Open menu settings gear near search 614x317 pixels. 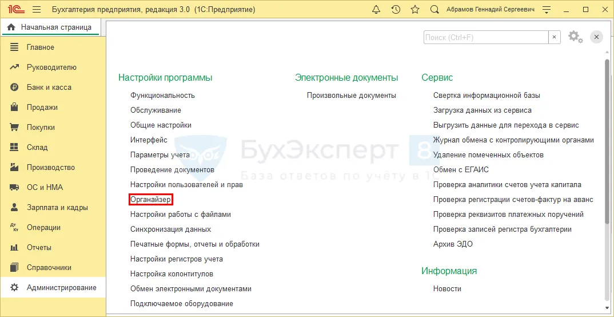pyautogui.click(x=575, y=37)
